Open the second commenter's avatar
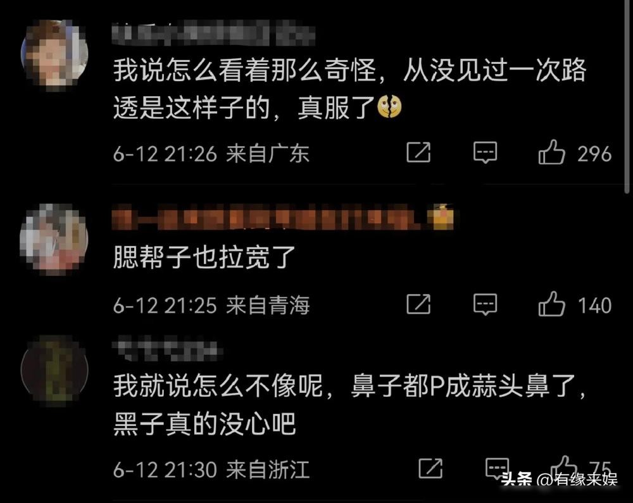 click(x=54, y=239)
